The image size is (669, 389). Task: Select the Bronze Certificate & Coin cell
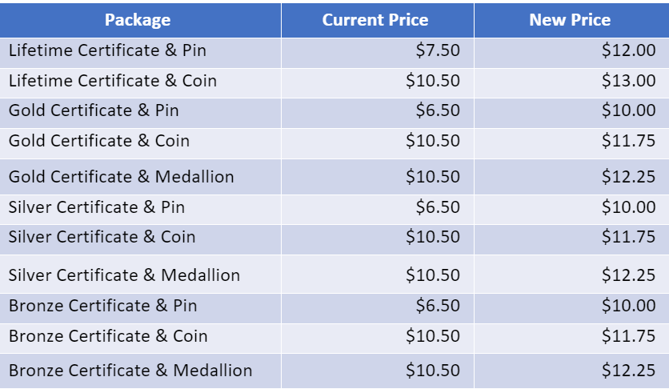point(108,336)
